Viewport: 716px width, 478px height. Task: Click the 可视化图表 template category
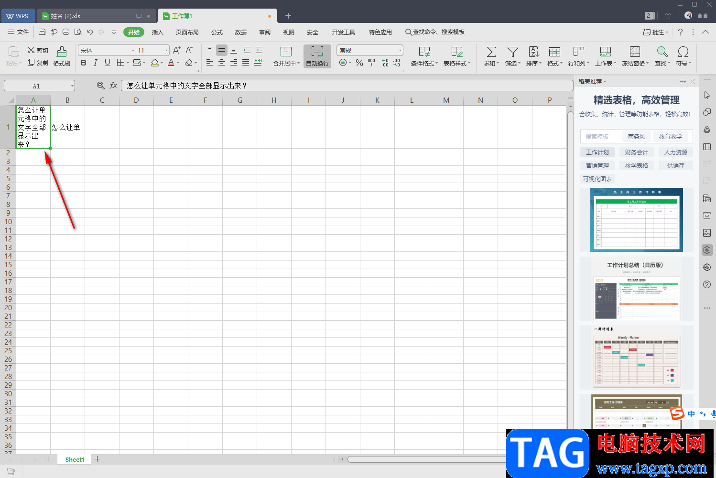pos(597,179)
